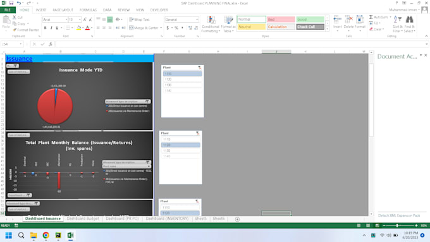Open Format as Table gallery

228,24
